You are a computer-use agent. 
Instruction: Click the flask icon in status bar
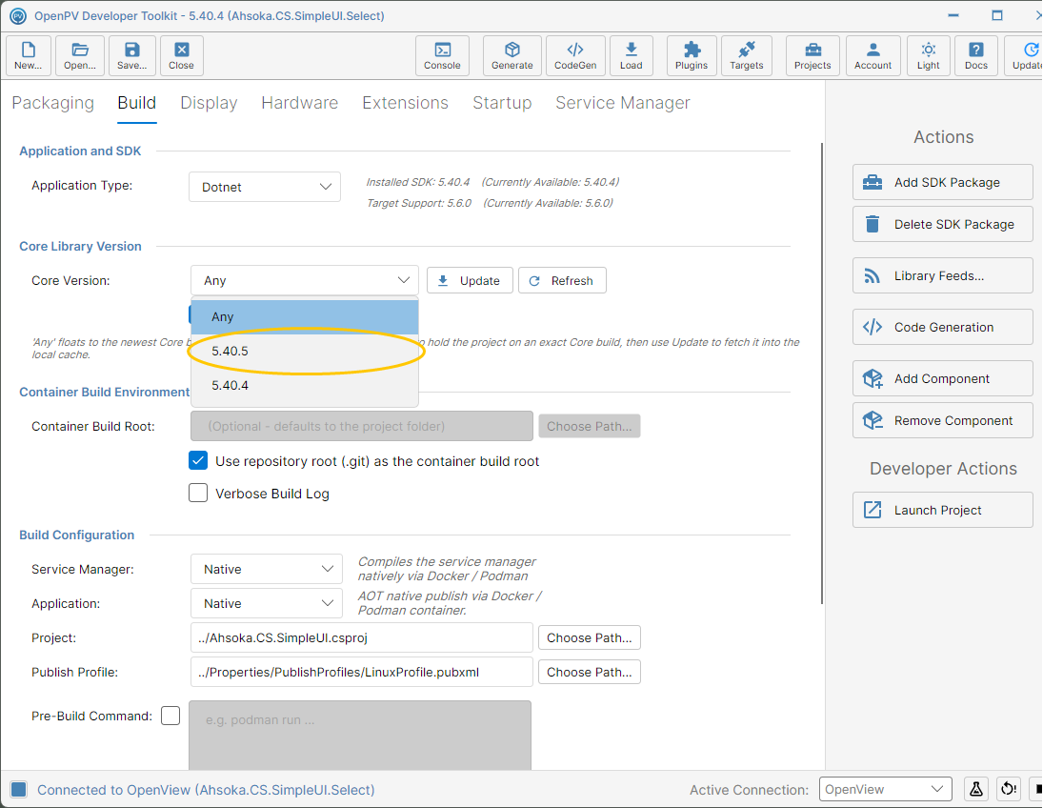(x=975, y=789)
